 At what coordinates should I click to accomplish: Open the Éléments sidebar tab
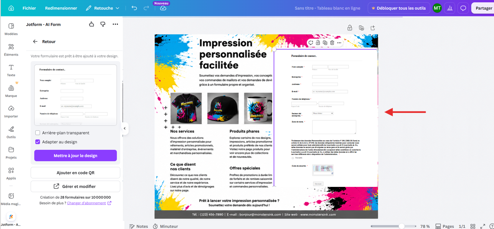click(11, 50)
